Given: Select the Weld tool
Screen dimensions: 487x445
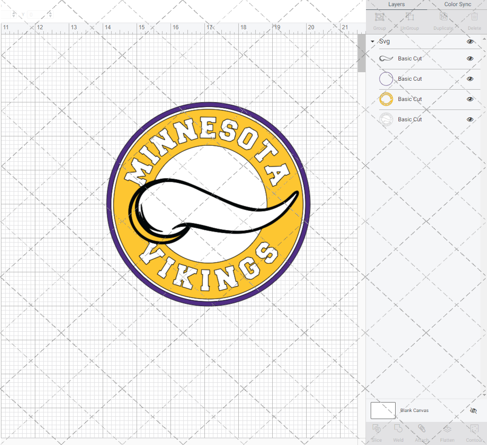Looking at the screenshot, I should click(398, 429).
